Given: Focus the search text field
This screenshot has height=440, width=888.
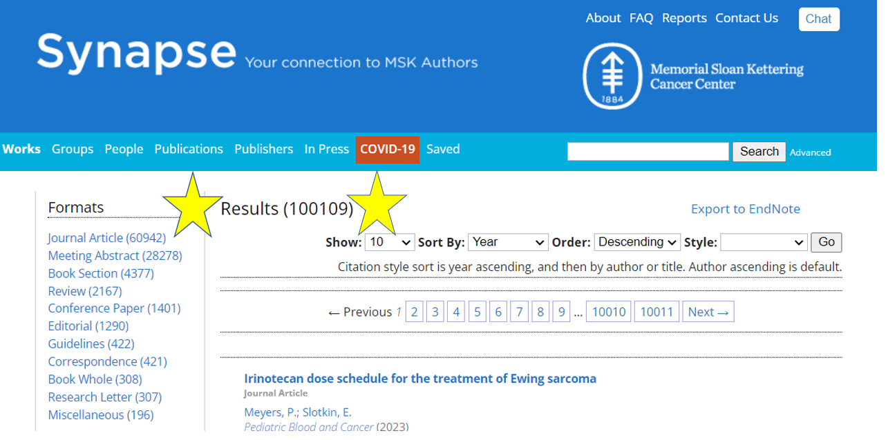Looking at the screenshot, I should 648,152.
